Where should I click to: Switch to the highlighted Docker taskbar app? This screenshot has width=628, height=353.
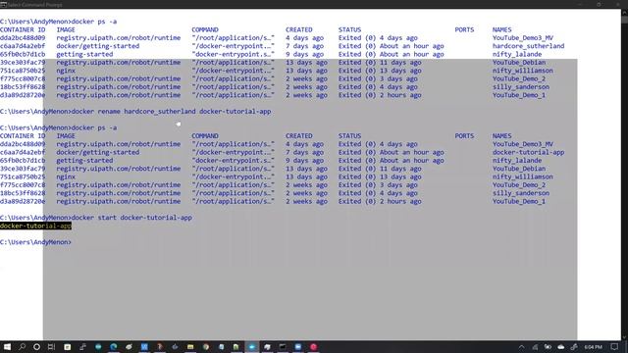(252, 346)
